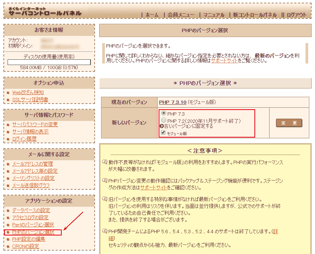Screen dimensions: 315x254
Task: Open 会員メニュー in top navigation
Action: tap(181, 15)
